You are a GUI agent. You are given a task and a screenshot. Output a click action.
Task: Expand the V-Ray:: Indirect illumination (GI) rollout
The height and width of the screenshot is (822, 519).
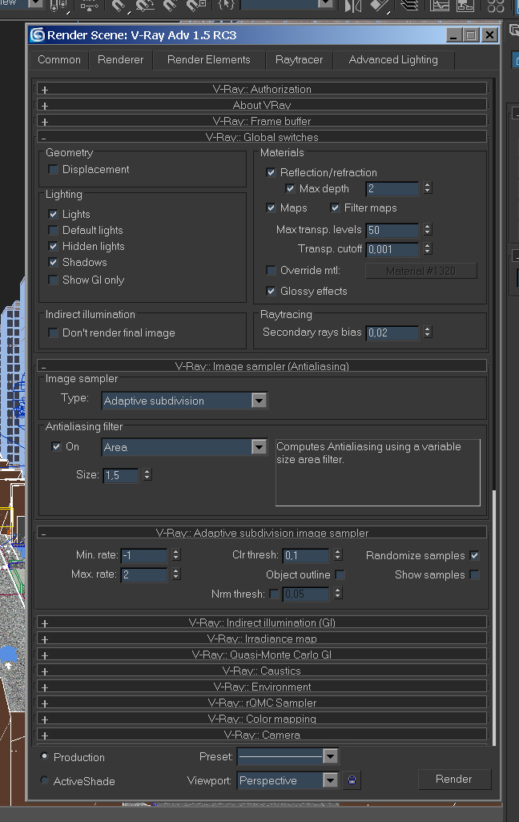[262, 623]
